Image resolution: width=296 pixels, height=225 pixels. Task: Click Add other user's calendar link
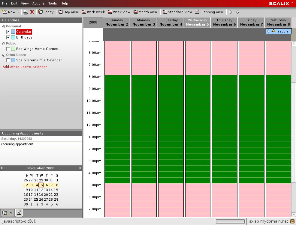(25, 67)
